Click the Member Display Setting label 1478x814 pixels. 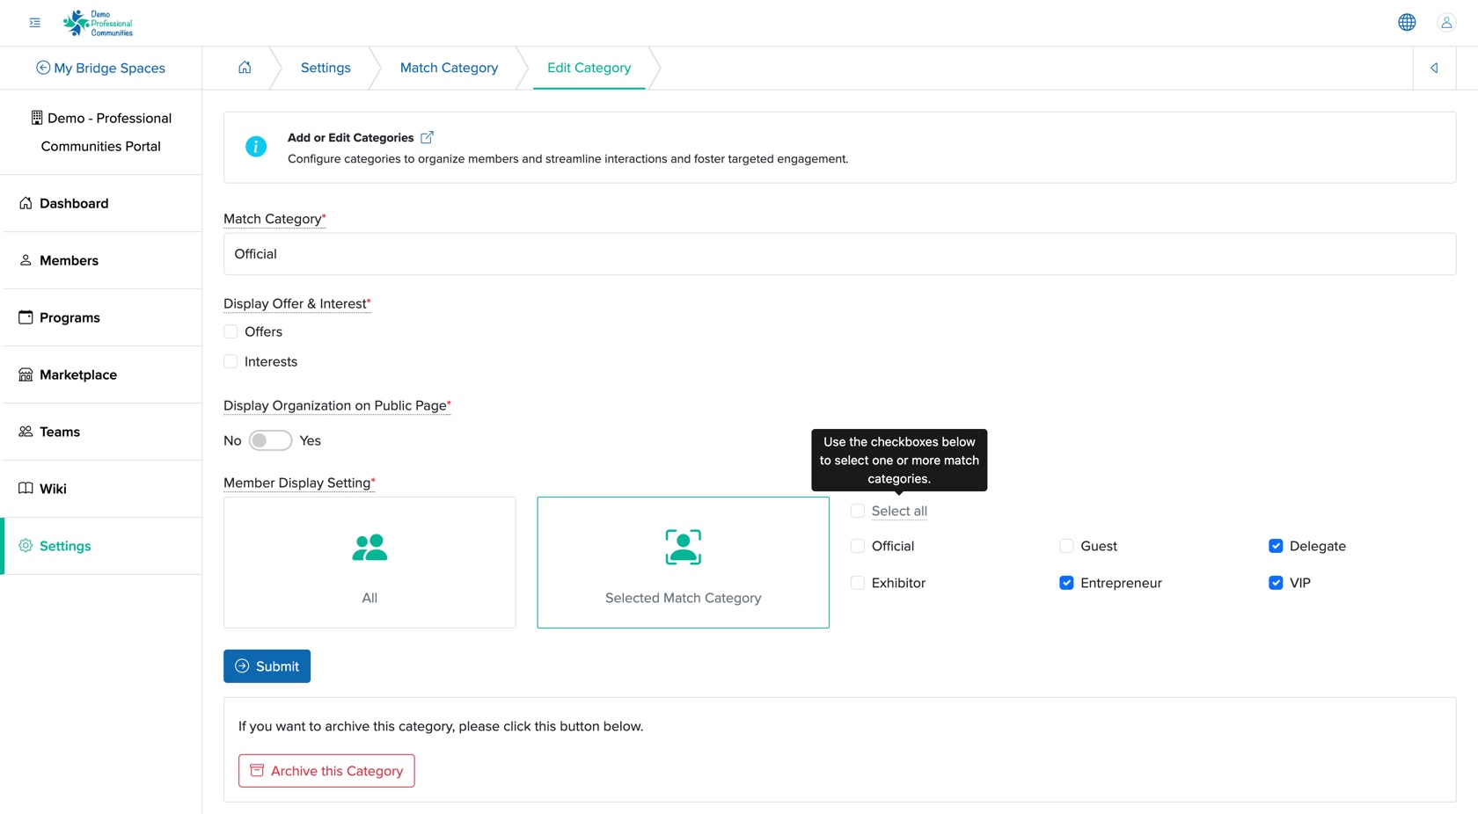click(299, 483)
